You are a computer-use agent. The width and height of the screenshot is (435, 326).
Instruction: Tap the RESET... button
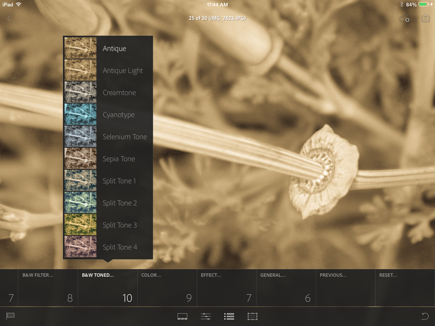pyautogui.click(x=405, y=288)
